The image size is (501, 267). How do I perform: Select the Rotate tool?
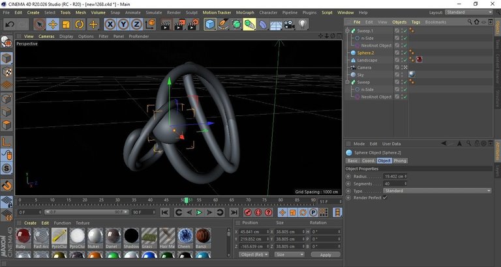79,25
